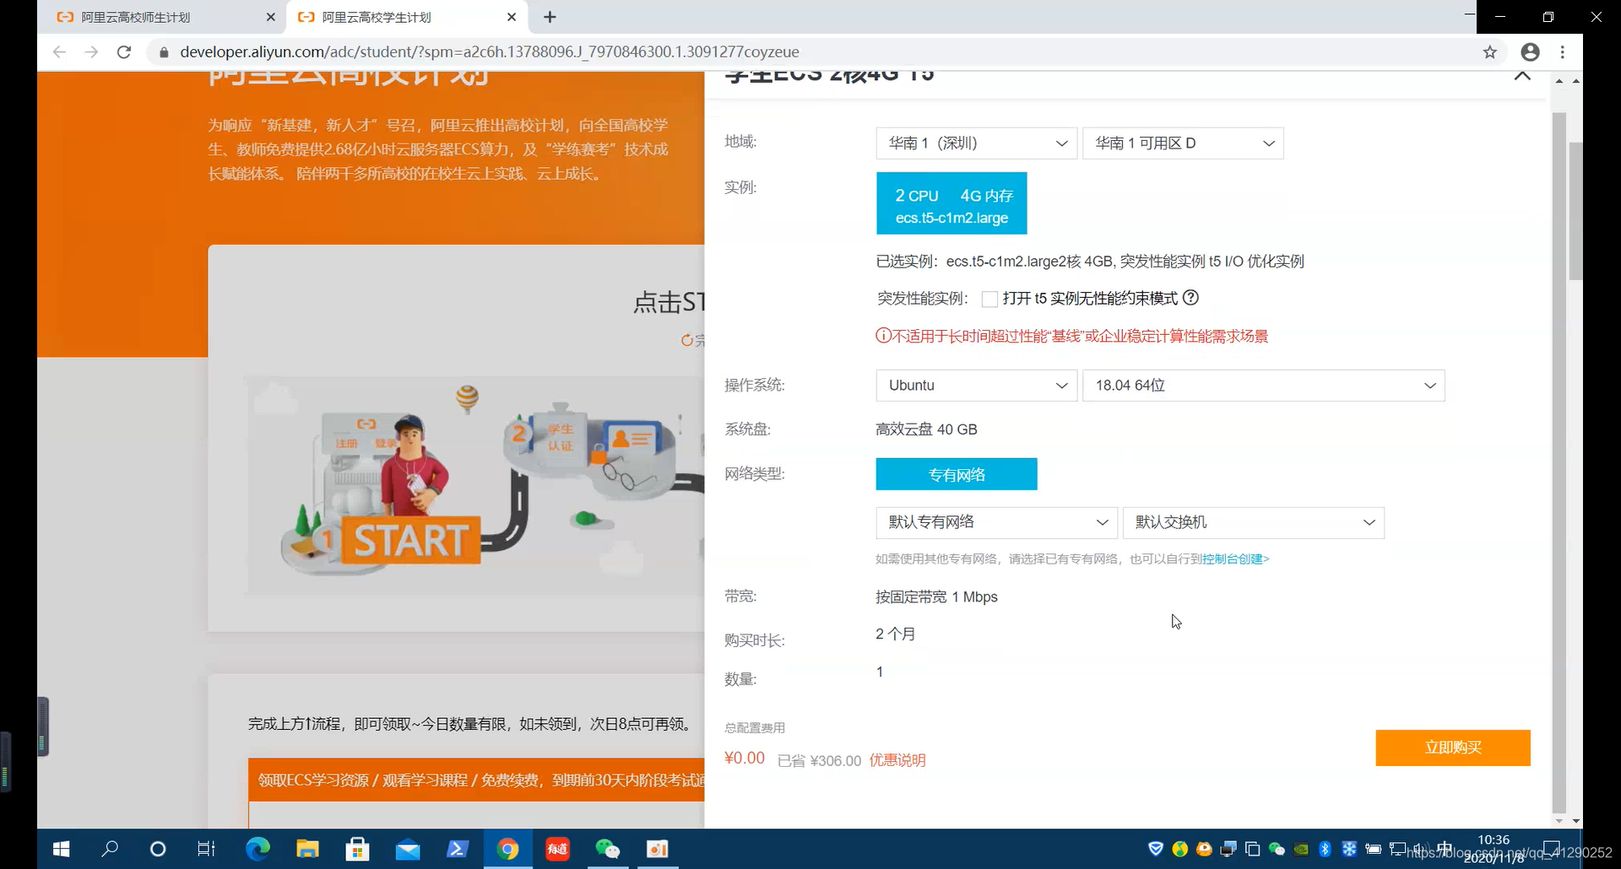Launch Microsoft Edge from the taskbar
Screen dimensions: 1621x869
click(258, 849)
